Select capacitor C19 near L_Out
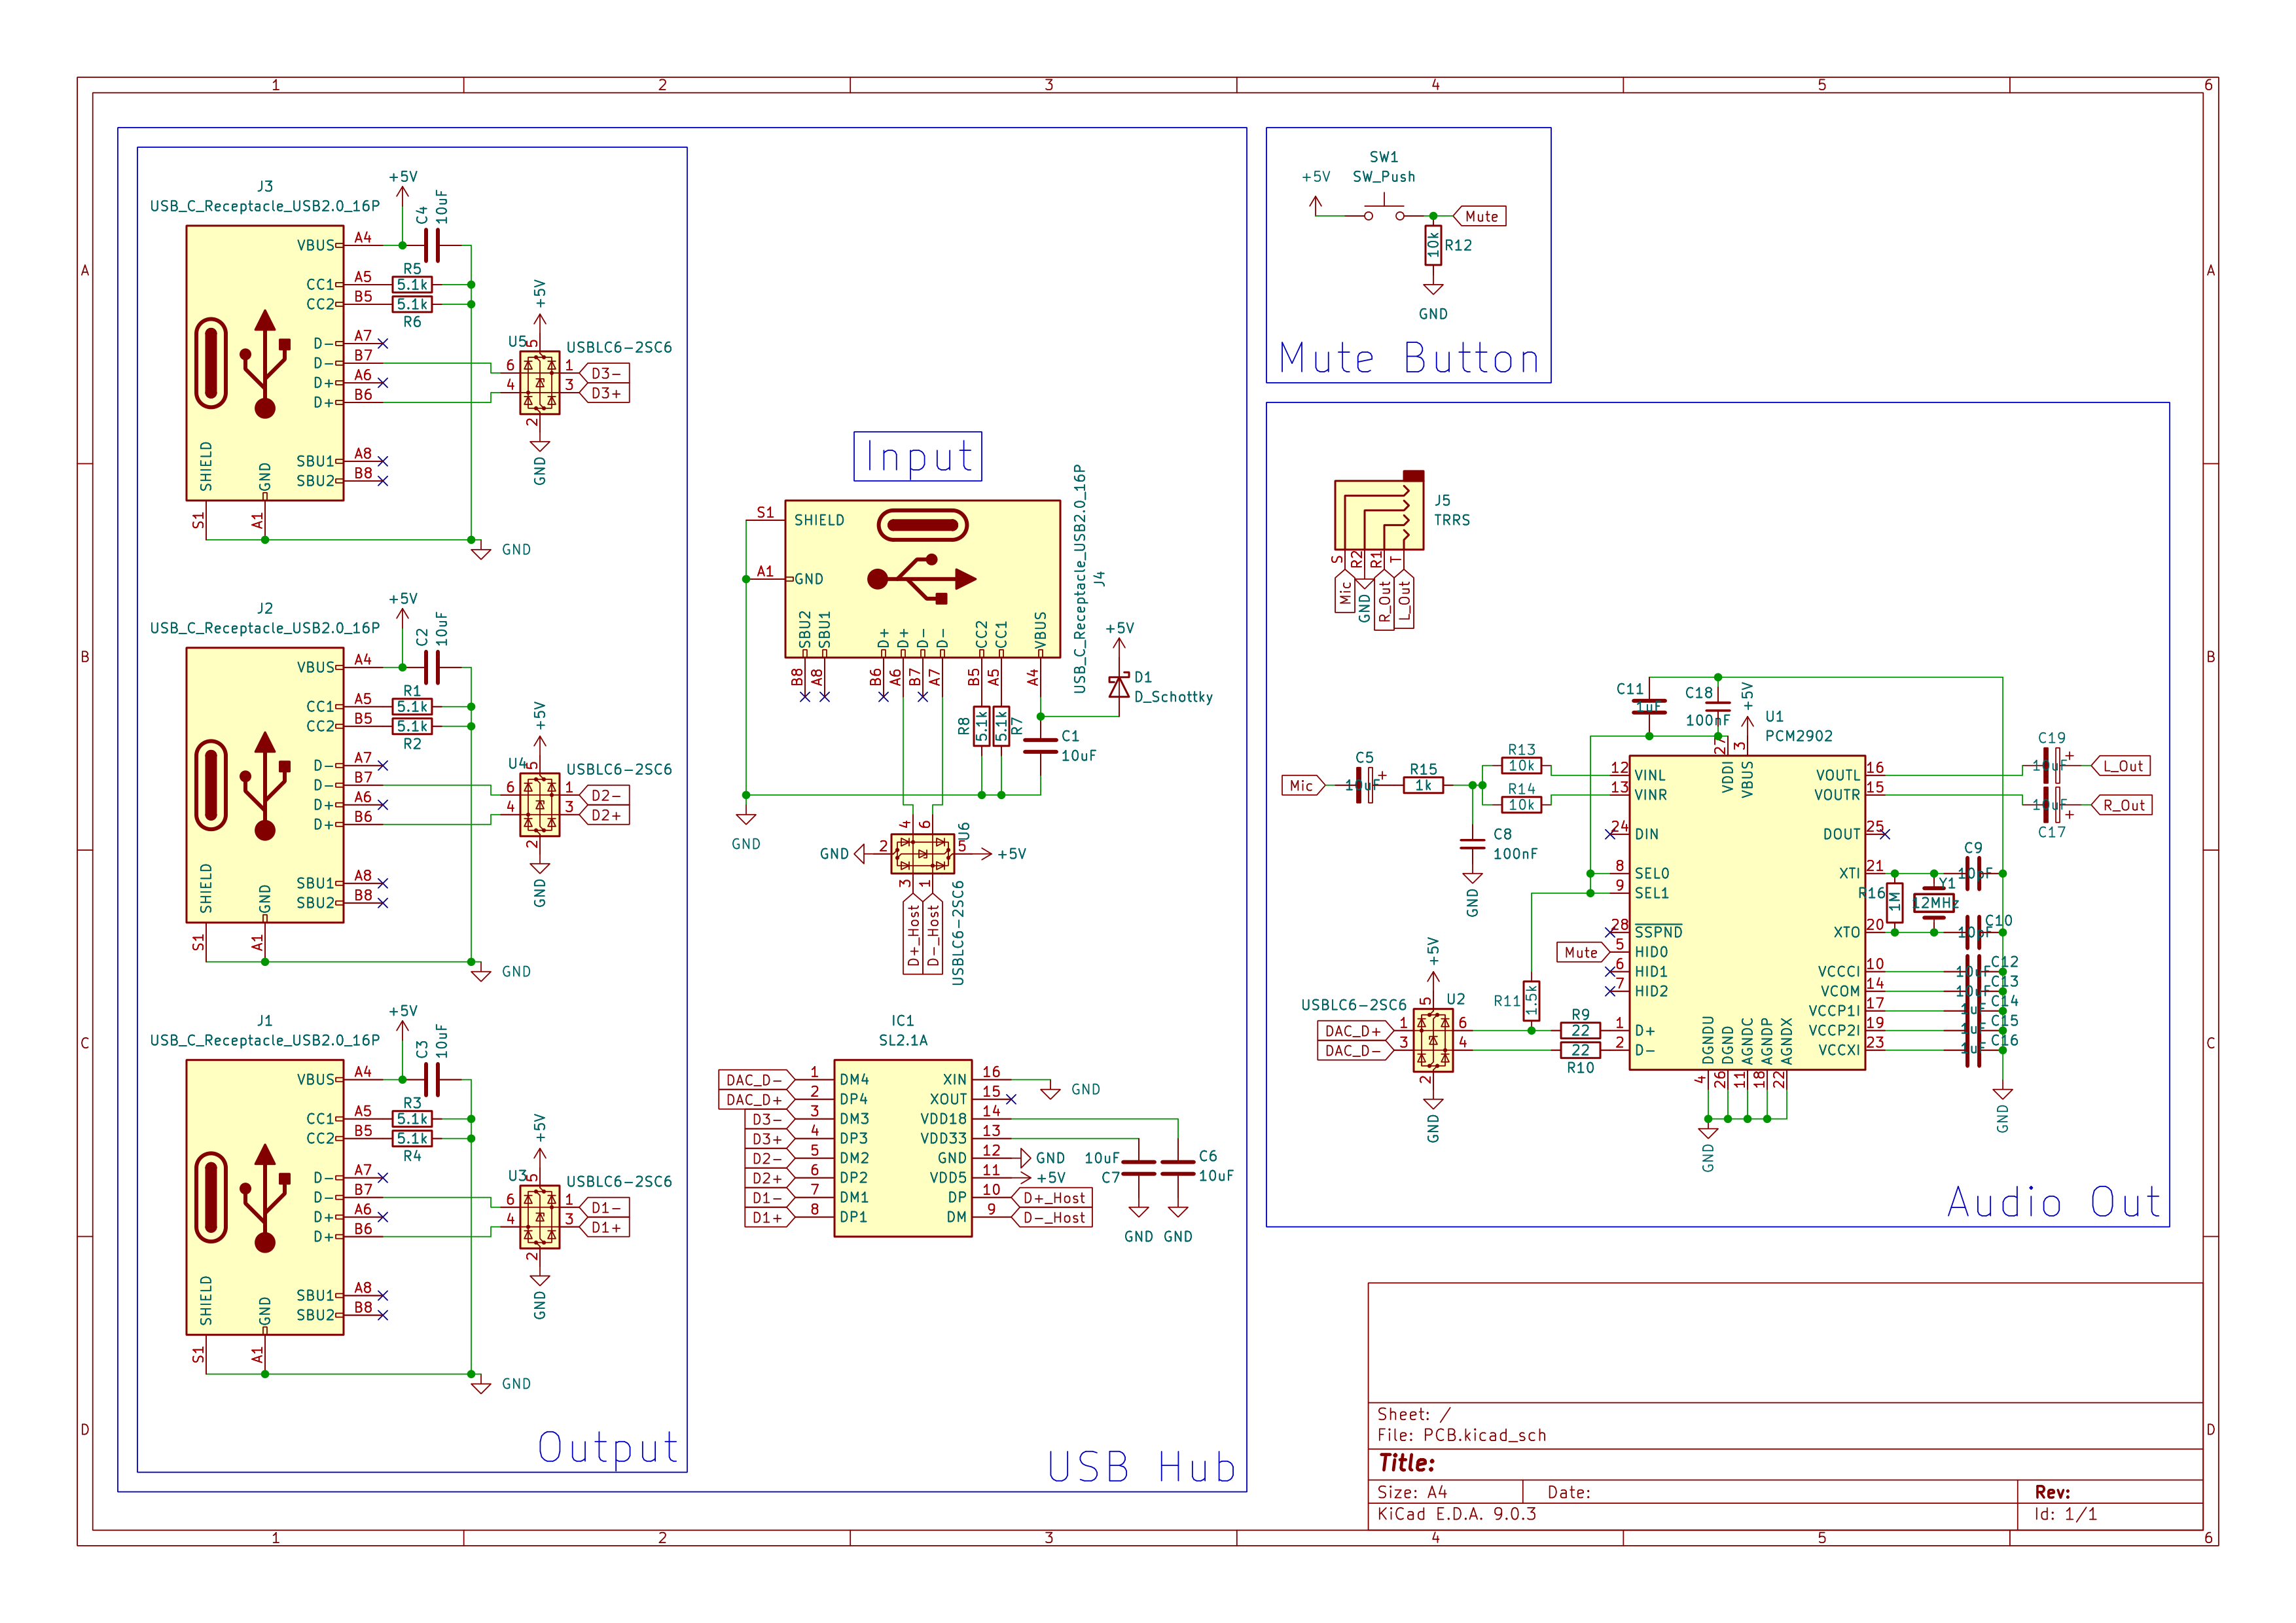This screenshot has width=2296, height=1623. (x=2051, y=765)
